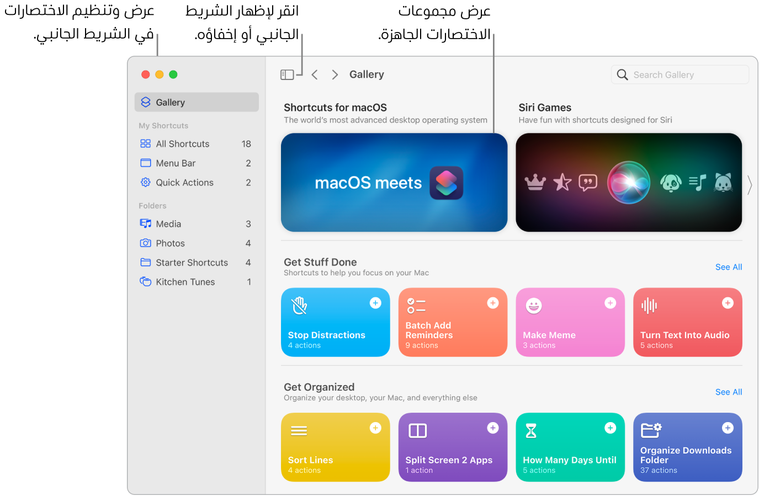Add Stop Distractions with plus button
759x496 pixels.
point(375,303)
